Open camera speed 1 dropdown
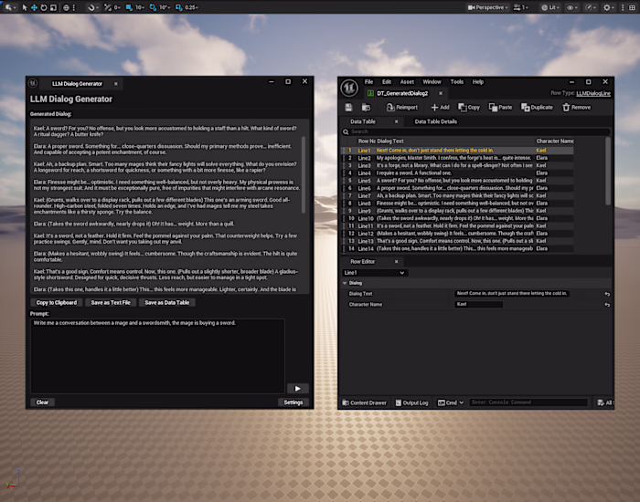640x502 pixels. [521, 7]
